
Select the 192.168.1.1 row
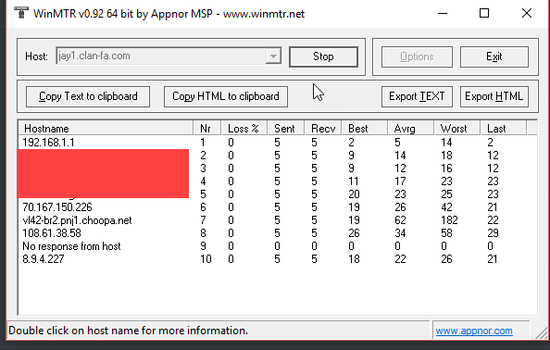(x=277, y=143)
